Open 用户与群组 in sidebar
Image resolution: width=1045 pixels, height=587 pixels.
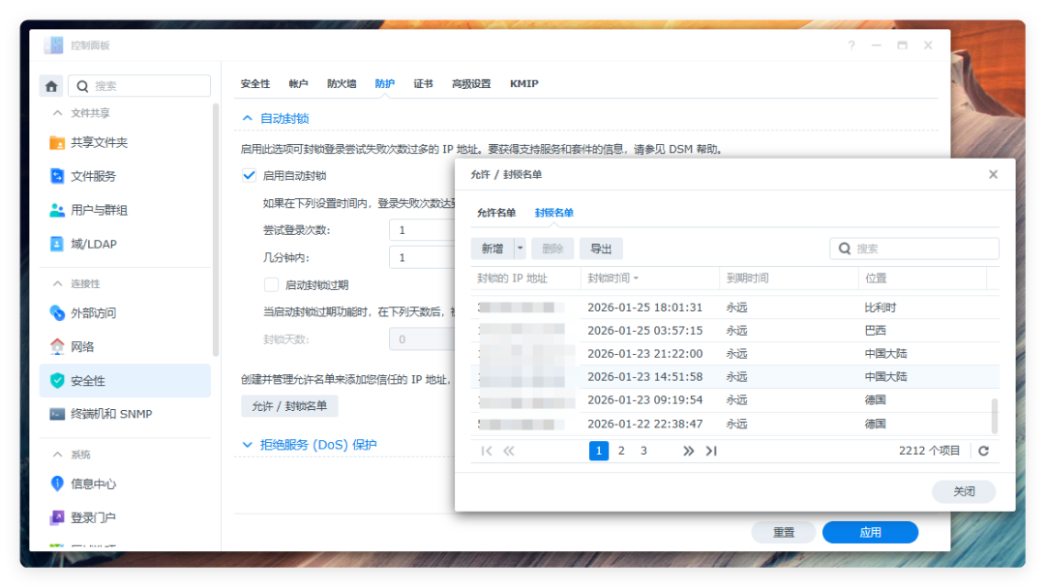125,211
